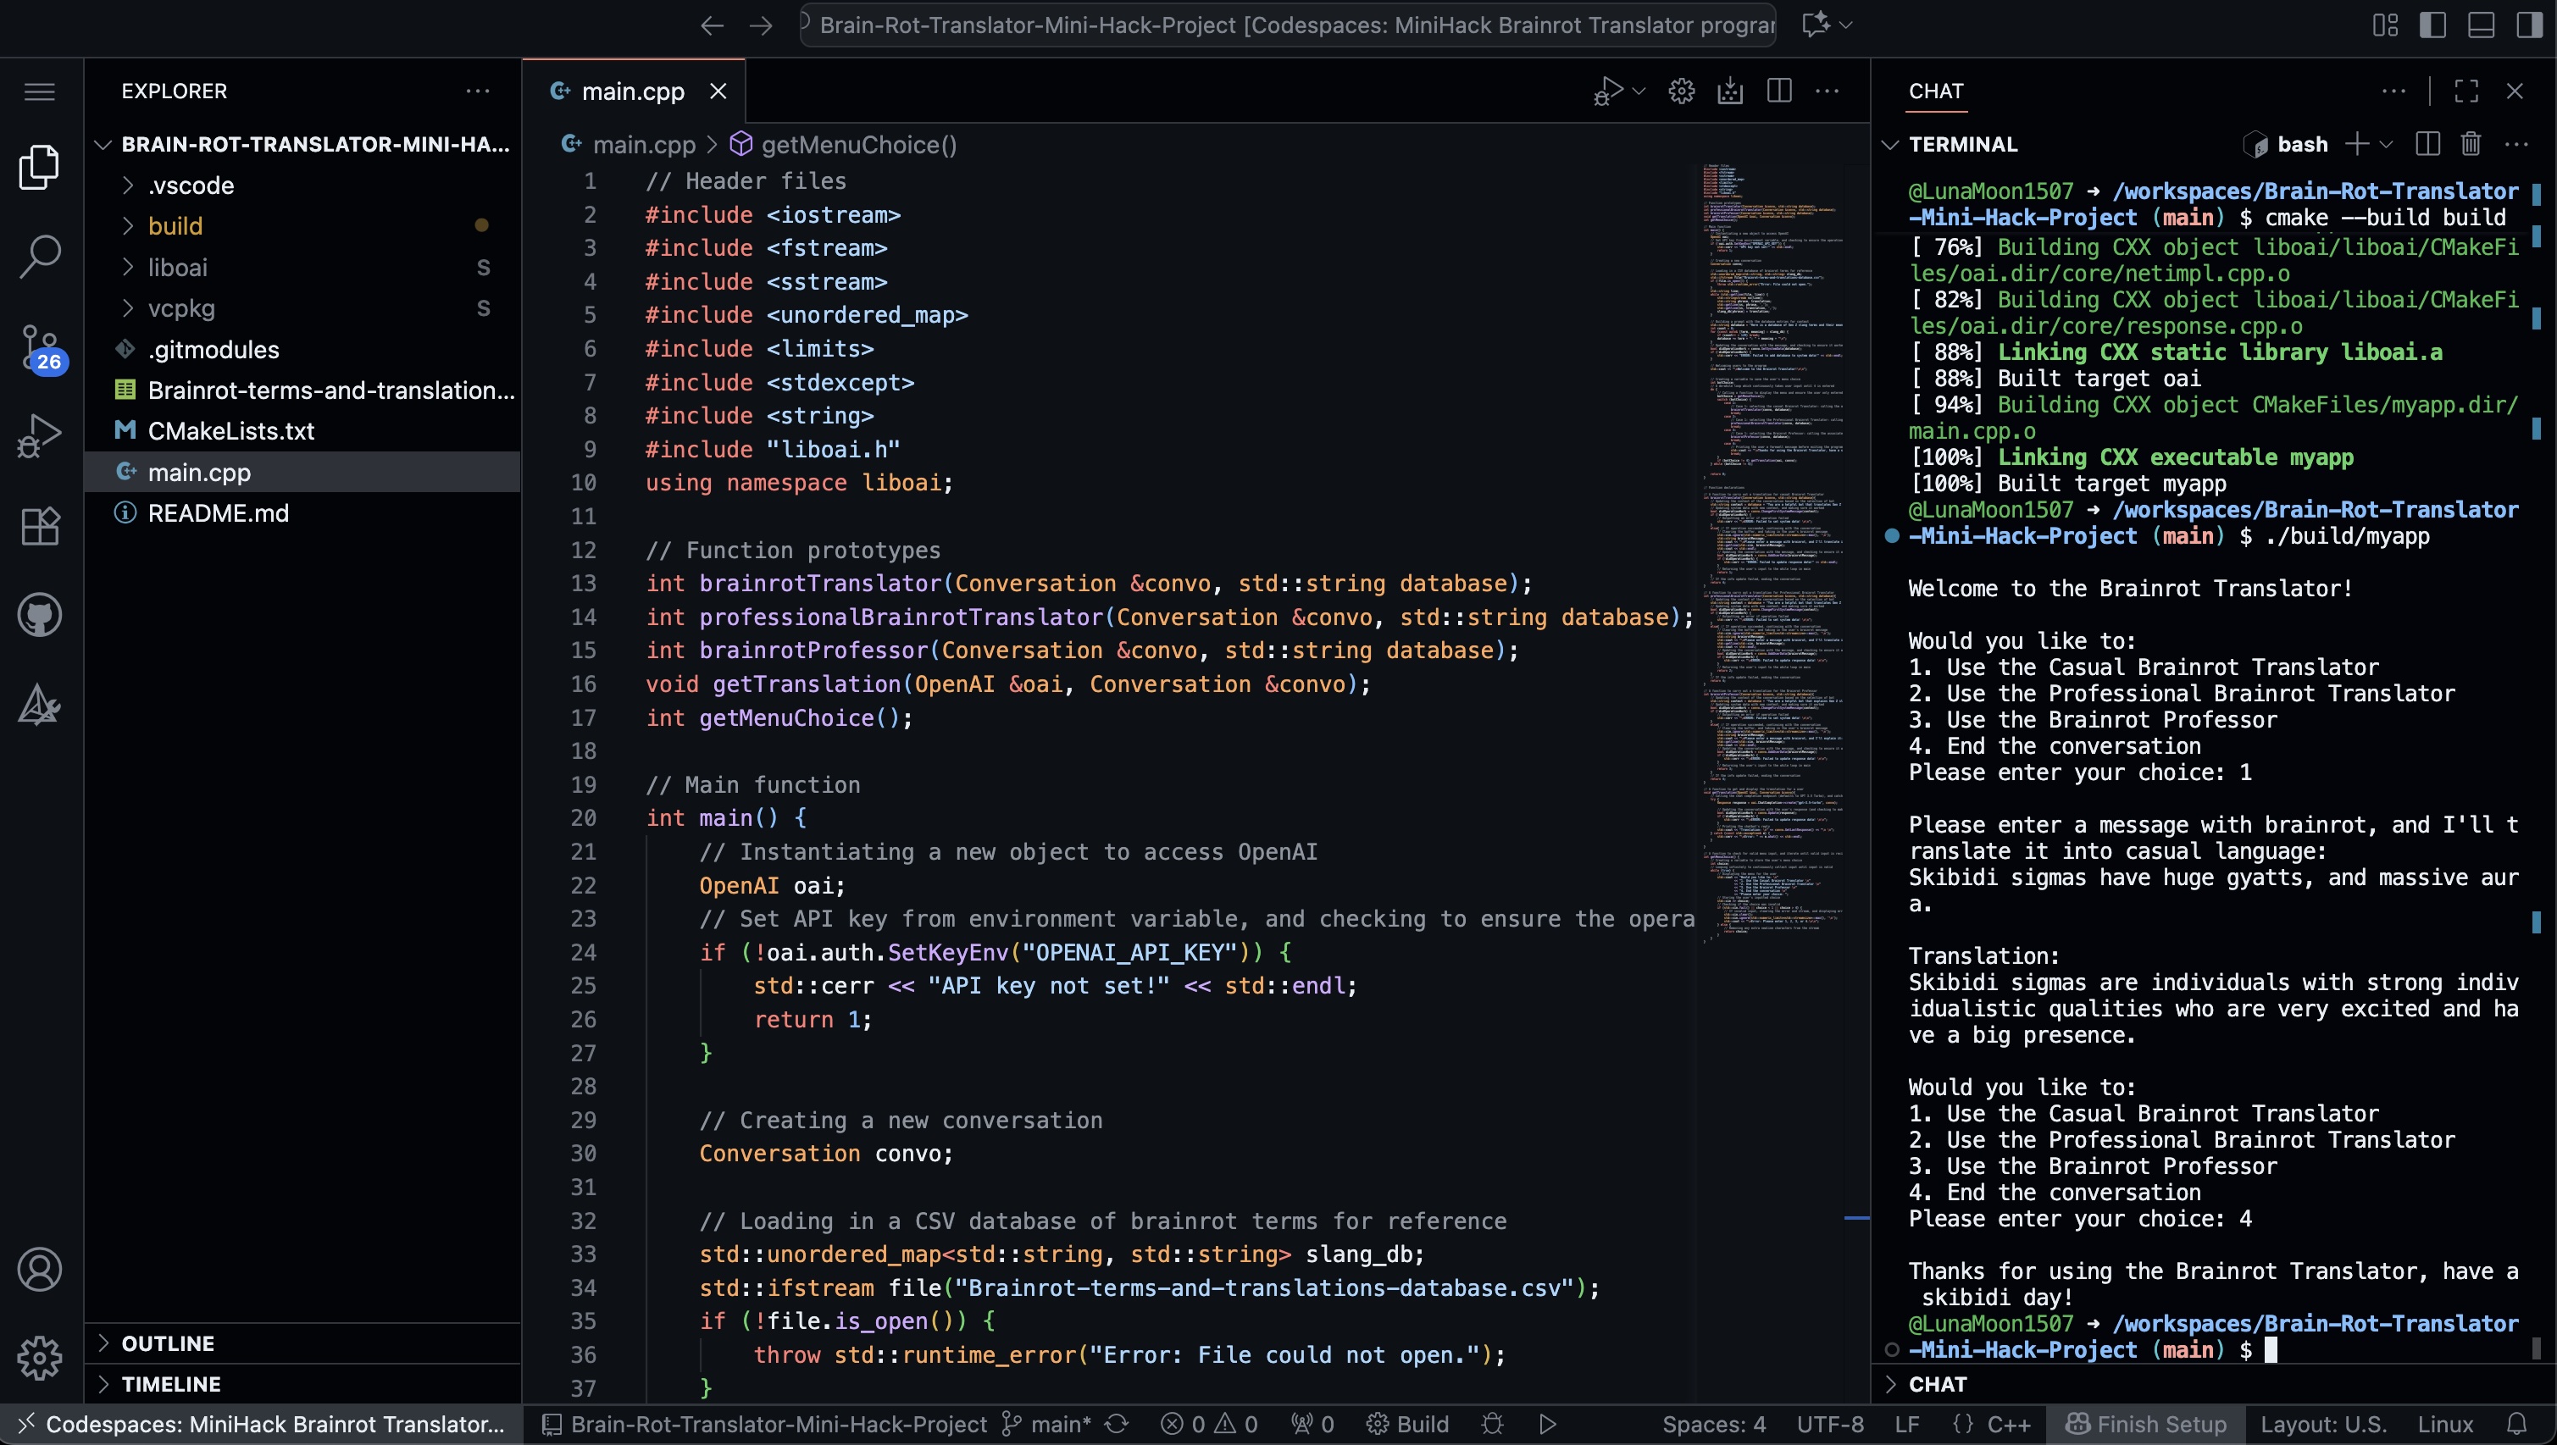The width and height of the screenshot is (2557, 1445).
Task: Select the main.cpp editor tab
Action: 632,91
